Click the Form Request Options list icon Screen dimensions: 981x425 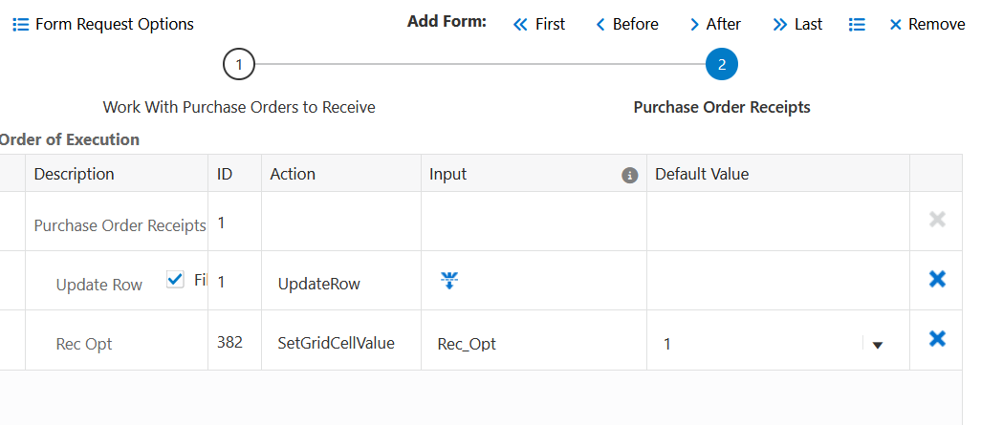[21, 25]
